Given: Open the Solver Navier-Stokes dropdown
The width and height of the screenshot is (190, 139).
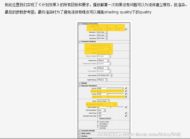Looking at the screenshot, I should pos(103,101).
